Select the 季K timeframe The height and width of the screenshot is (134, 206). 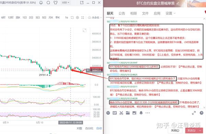point(58,18)
